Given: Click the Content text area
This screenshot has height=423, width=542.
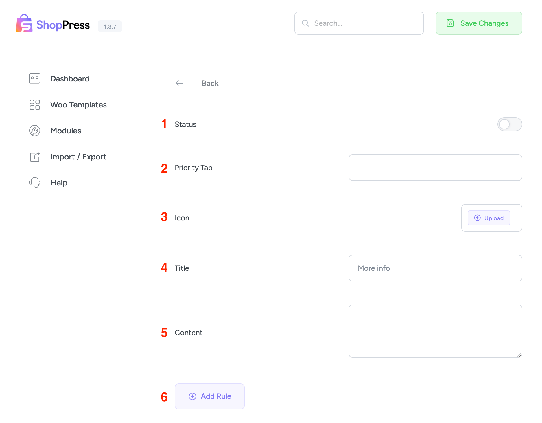Looking at the screenshot, I should coord(435,331).
